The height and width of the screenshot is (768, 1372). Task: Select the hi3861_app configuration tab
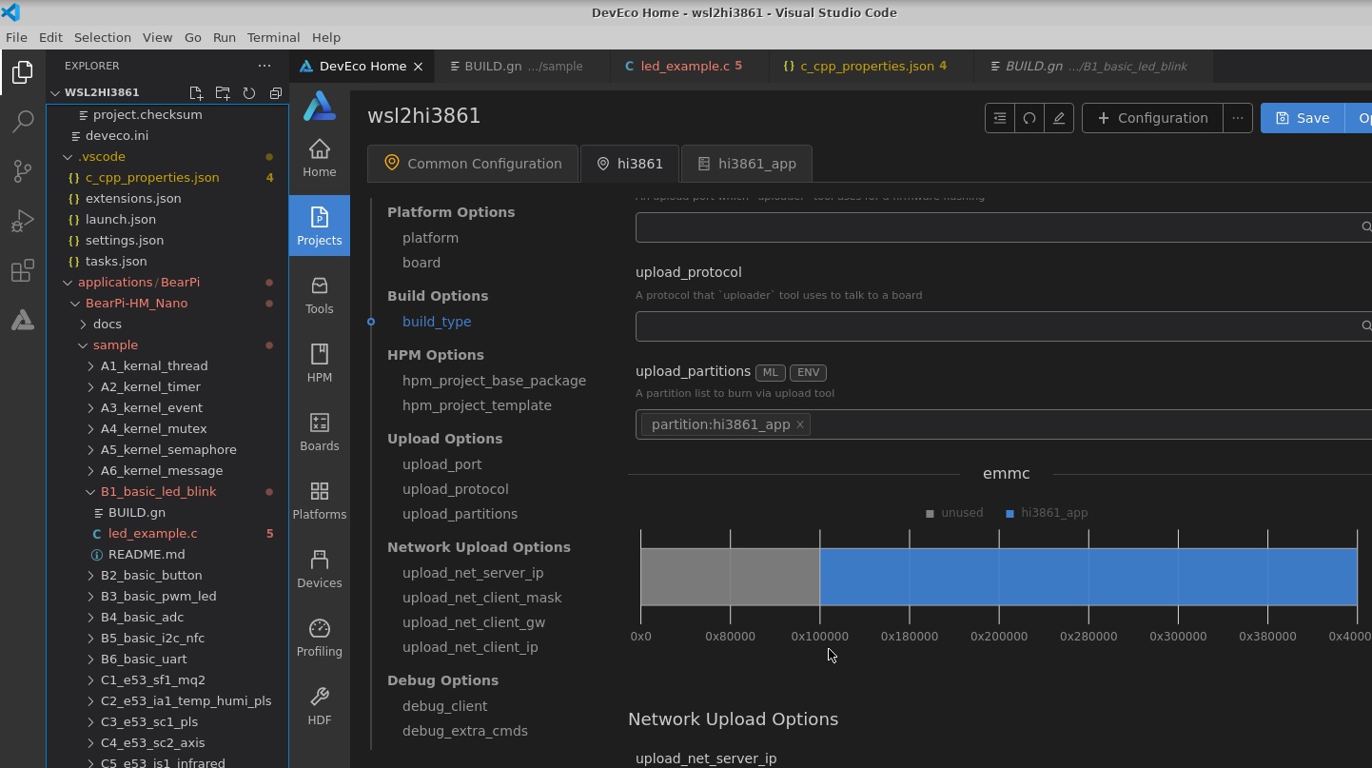coord(747,164)
